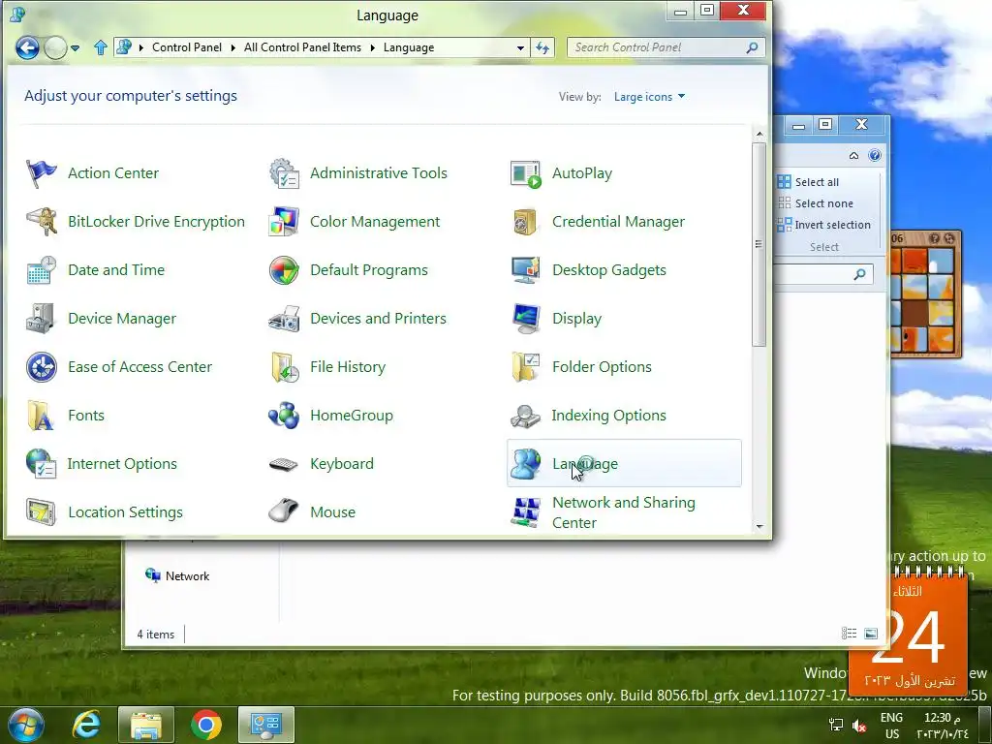Image resolution: width=992 pixels, height=744 pixels.
Task: Click the Search Control Panel field
Action: 666,47
